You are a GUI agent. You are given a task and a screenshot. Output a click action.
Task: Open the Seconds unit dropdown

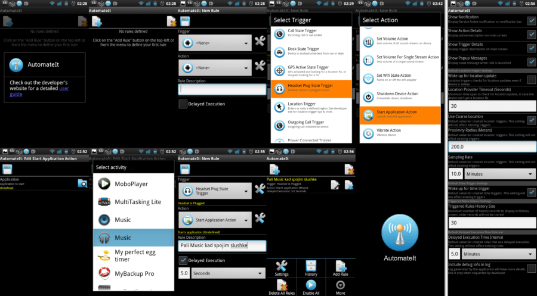coord(228,273)
